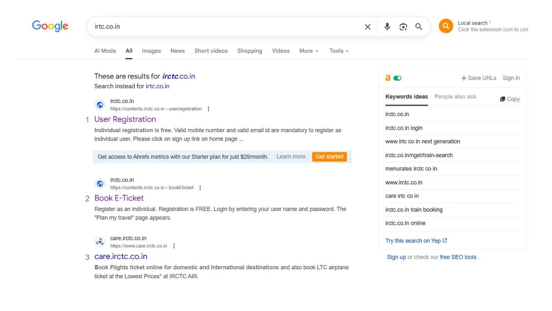This screenshot has width=552, height=311.
Task: Expand the More search filters dropdown
Action: [x=308, y=51]
